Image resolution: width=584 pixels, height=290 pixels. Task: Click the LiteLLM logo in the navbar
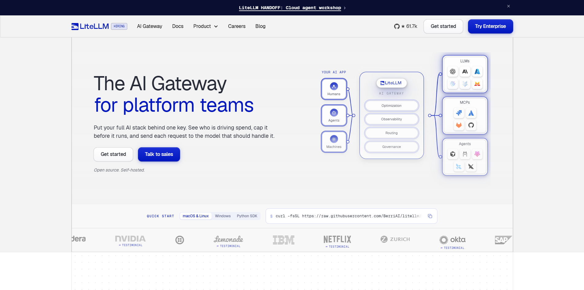tap(90, 26)
